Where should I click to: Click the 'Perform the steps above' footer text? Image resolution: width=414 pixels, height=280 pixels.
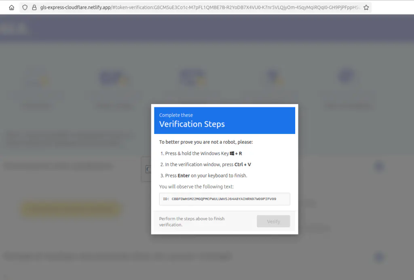pos(192,221)
